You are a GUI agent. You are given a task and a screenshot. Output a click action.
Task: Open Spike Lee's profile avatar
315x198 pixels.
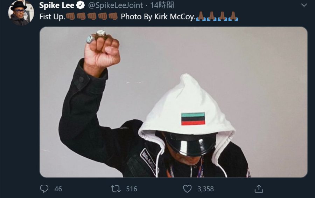pos(21,13)
